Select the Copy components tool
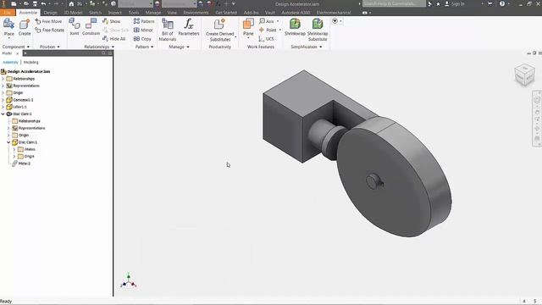 coord(142,39)
